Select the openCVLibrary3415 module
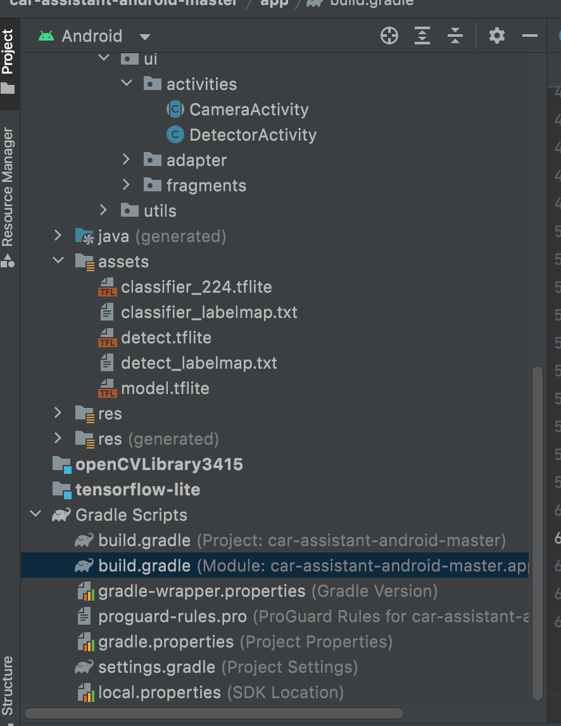561x726 pixels. coord(159,464)
